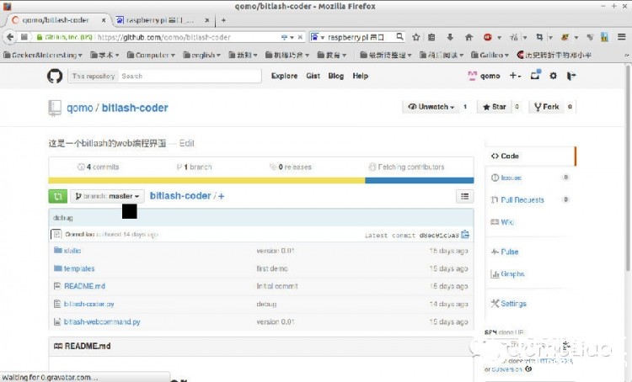Open the Blog menu link
632x382 pixels.
coord(335,76)
